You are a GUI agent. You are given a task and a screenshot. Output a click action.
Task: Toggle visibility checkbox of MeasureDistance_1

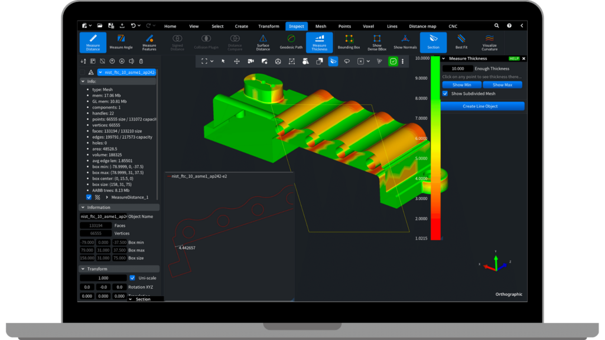click(x=89, y=197)
